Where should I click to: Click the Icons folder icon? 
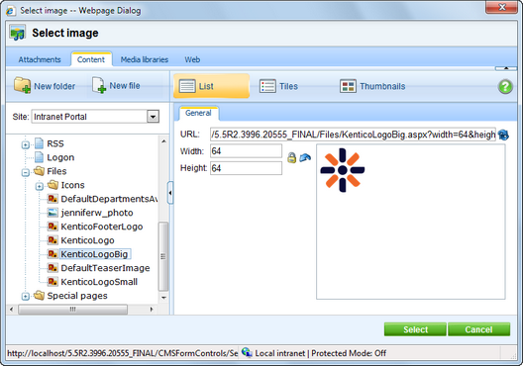pyautogui.click(x=53, y=185)
